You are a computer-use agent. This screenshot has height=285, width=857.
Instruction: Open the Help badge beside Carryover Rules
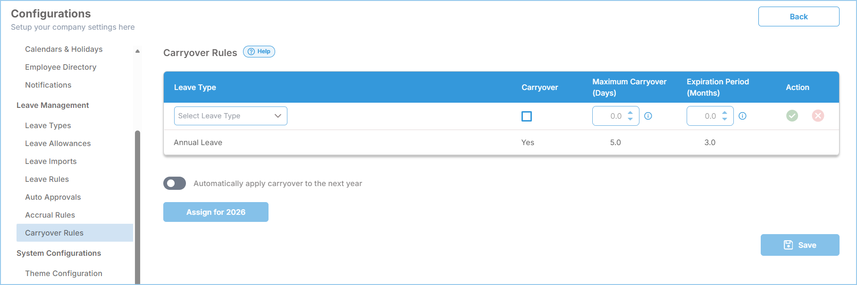[259, 51]
